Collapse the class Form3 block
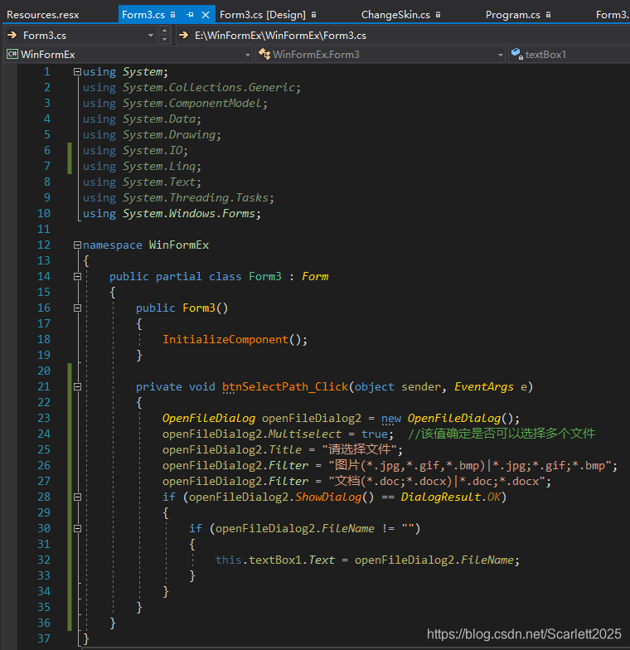This screenshot has width=630, height=650. pyautogui.click(x=77, y=277)
